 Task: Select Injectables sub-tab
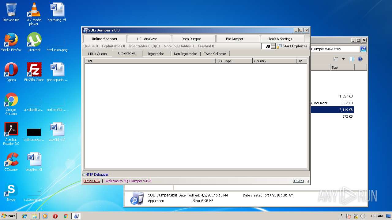point(156,54)
